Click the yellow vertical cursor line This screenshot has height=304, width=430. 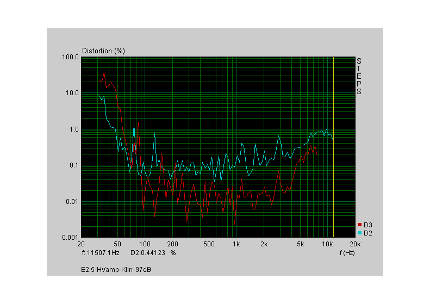coord(333,147)
